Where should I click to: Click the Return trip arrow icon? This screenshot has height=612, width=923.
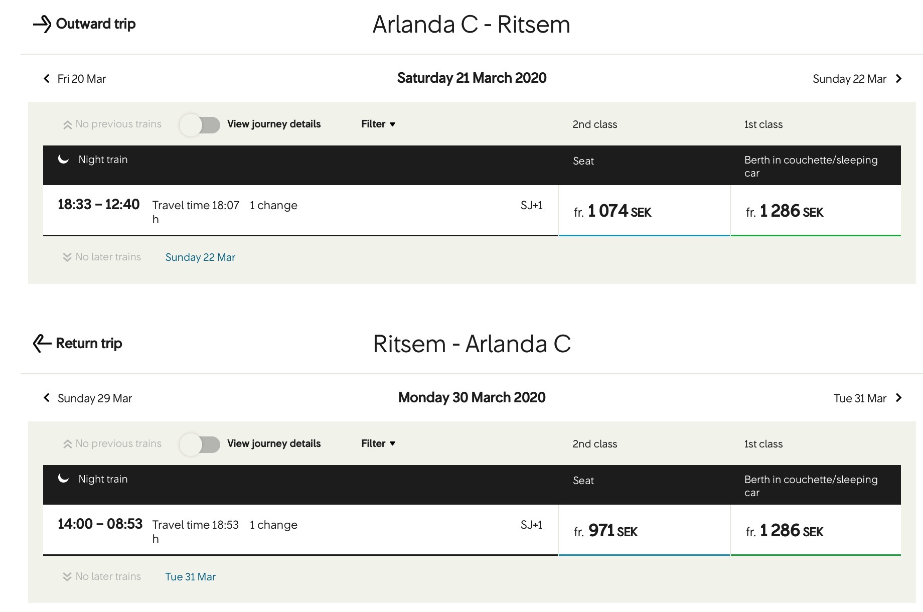click(42, 343)
